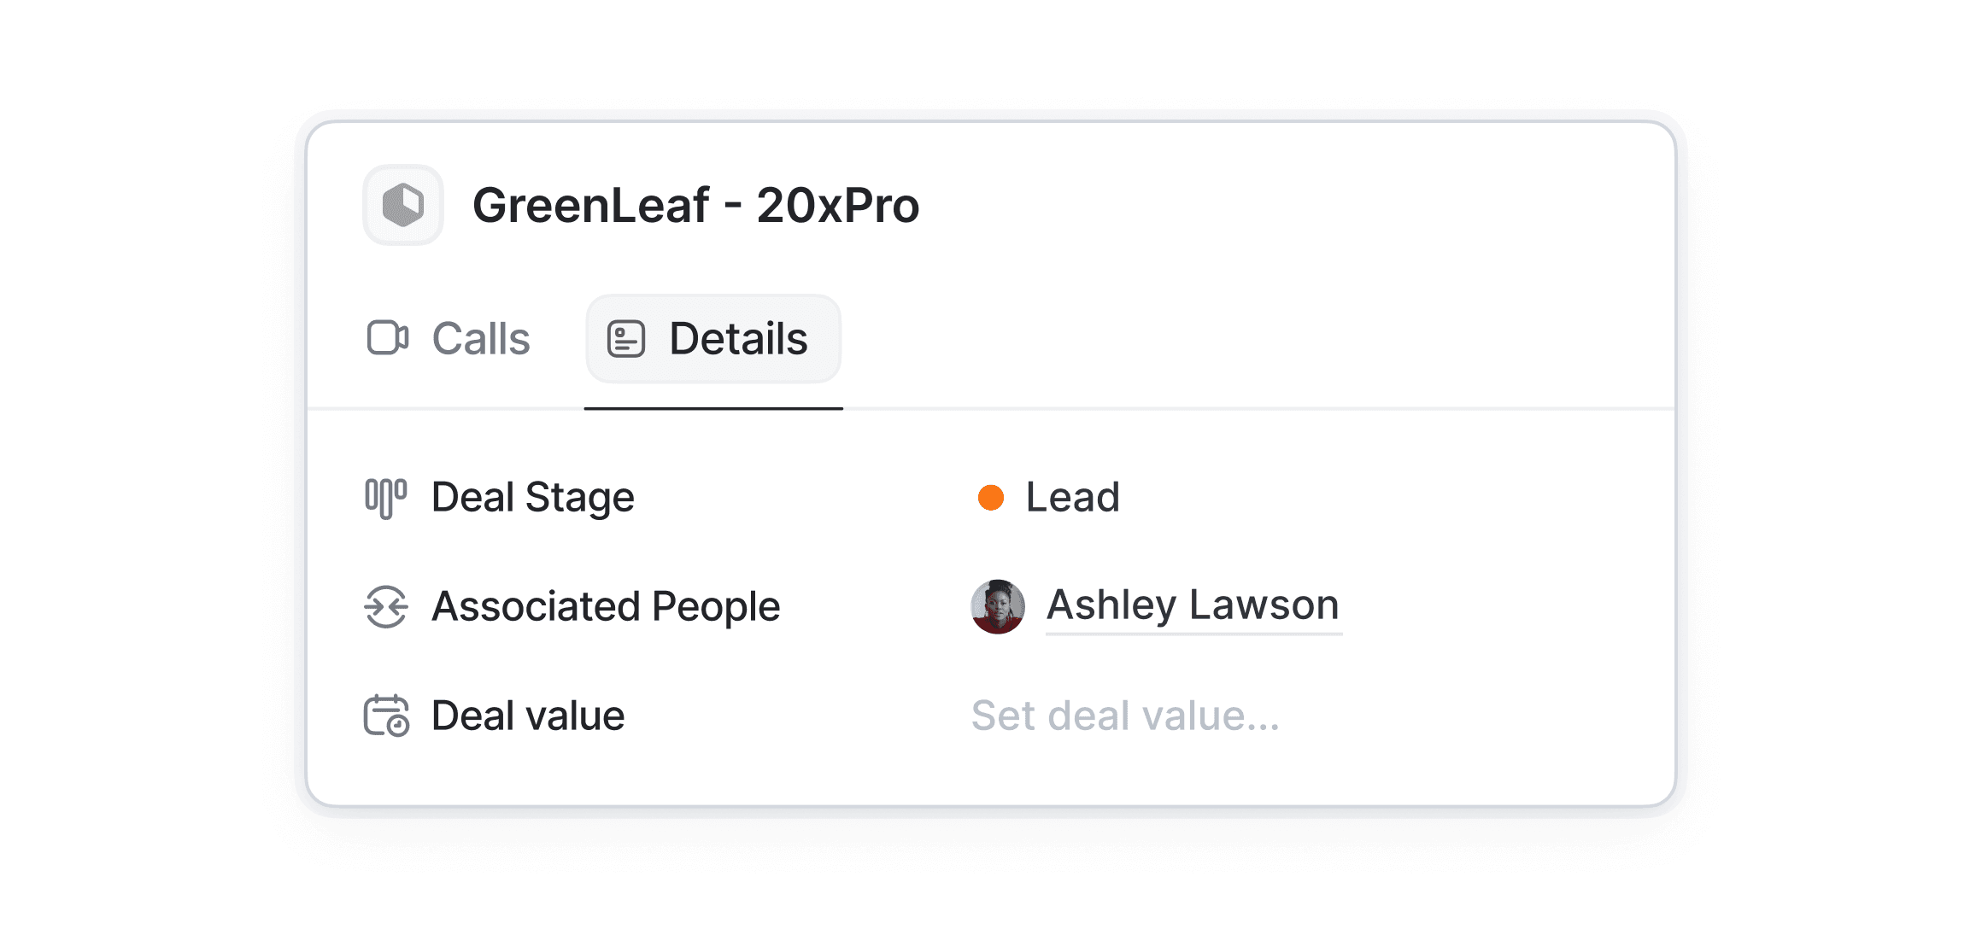Click the Deal Stage label
The width and height of the screenshot is (1982, 929).
click(x=532, y=498)
